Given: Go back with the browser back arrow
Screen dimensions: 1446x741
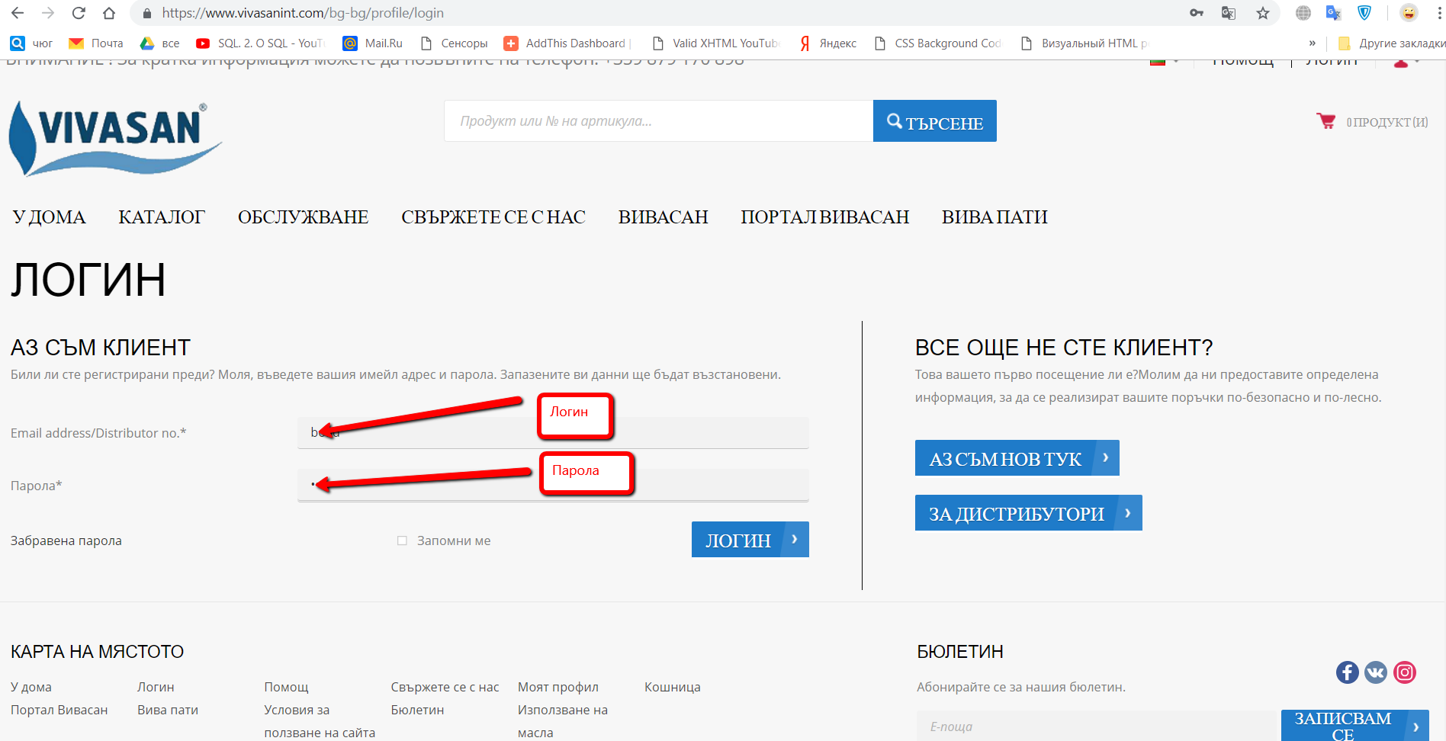Looking at the screenshot, I should tap(18, 13).
